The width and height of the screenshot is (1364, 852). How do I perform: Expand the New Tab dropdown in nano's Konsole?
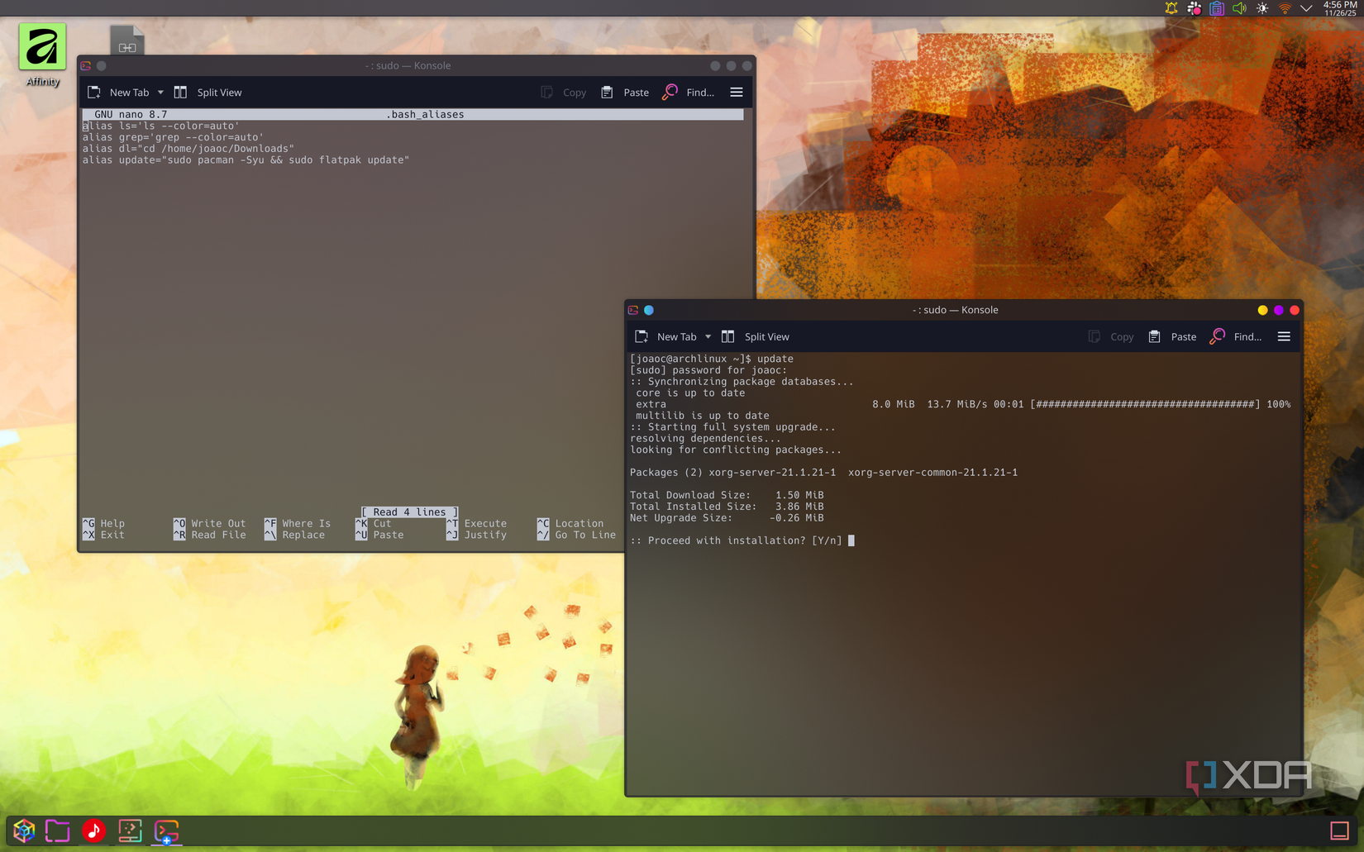(x=161, y=92)
